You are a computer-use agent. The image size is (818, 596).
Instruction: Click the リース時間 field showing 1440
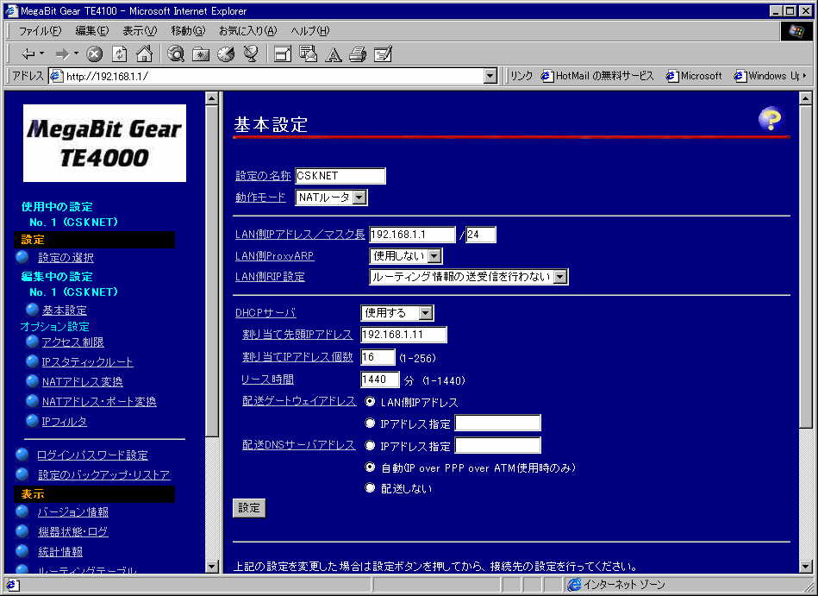click(380, 380)
